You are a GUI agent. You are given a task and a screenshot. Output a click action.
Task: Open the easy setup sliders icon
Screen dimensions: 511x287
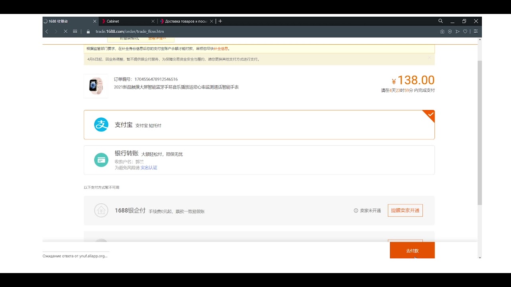click(x=476, y=31)
